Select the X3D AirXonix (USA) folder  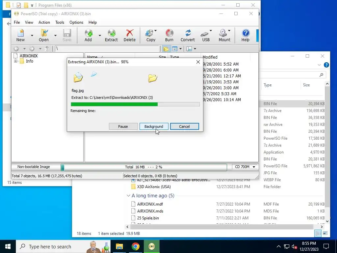click(x=154, y=187)
